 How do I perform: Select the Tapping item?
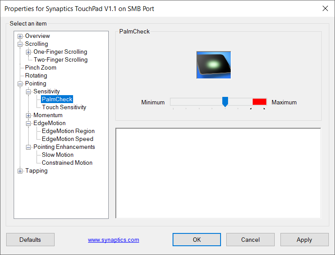pyautogui.click(x=37, y=170)
